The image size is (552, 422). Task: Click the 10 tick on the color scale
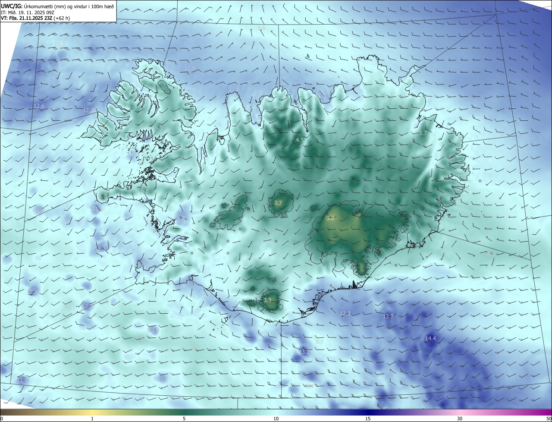[x=276, y=419]
